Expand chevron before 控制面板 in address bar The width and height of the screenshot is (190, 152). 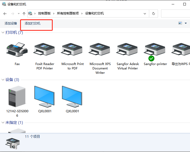[x=35, y=13]
